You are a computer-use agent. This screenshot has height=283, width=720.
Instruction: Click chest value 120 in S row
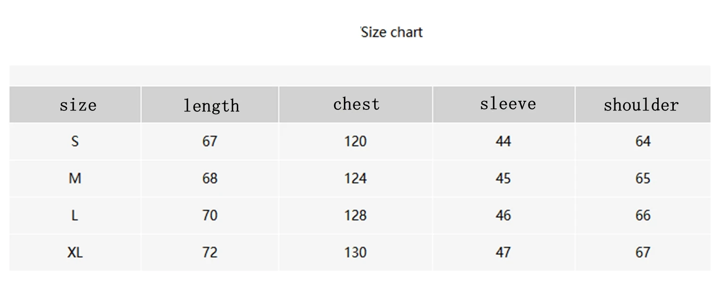pos(355,141)
